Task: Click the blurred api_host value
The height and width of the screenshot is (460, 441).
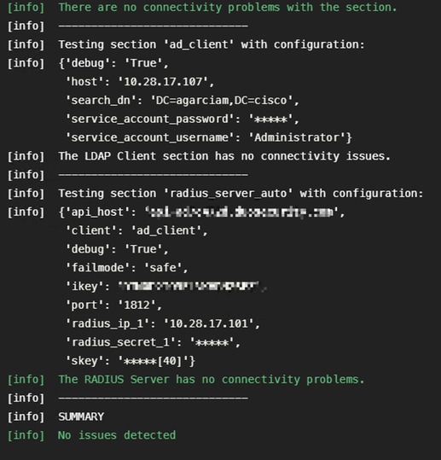Action: pyautogui.click(x=242, y=212)
